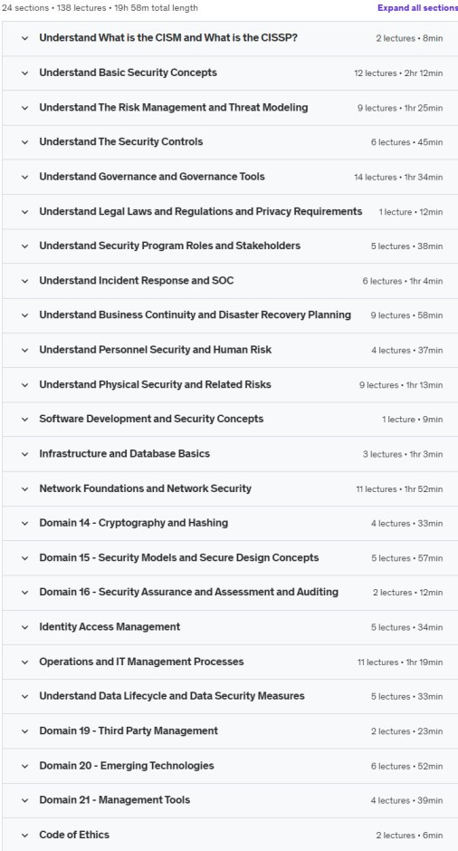Screen dimensions: 458x851
Task: Open 'Legal Laws and Regulations' section title
Action: click(x=201, y=211)
